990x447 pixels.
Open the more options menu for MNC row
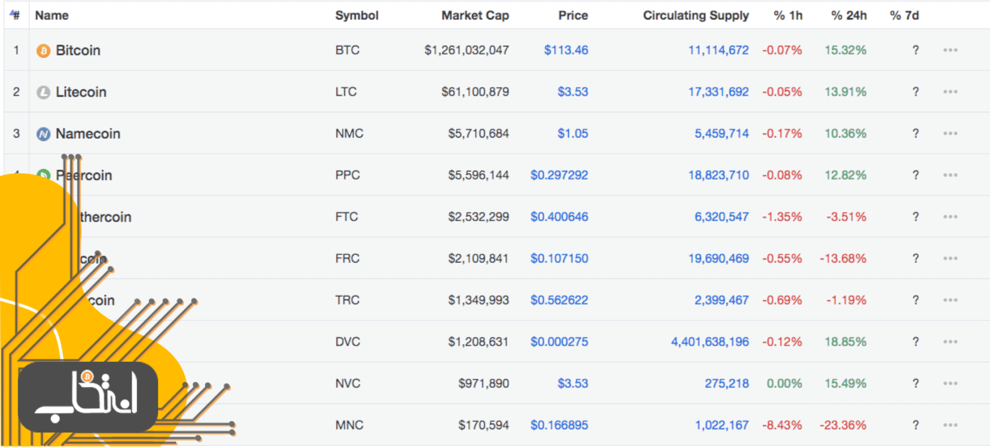[950, 425]
